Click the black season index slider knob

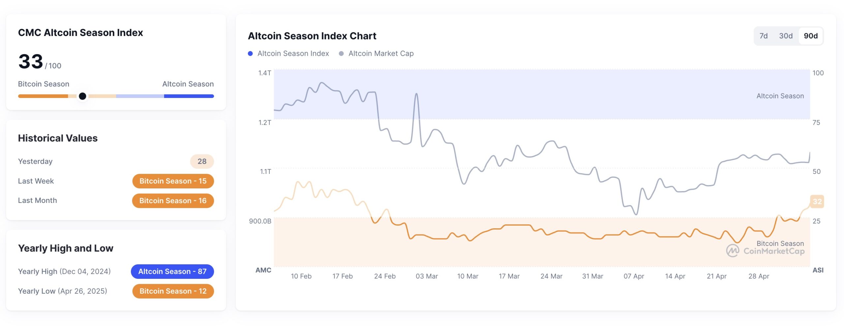[x=82, y=96]
